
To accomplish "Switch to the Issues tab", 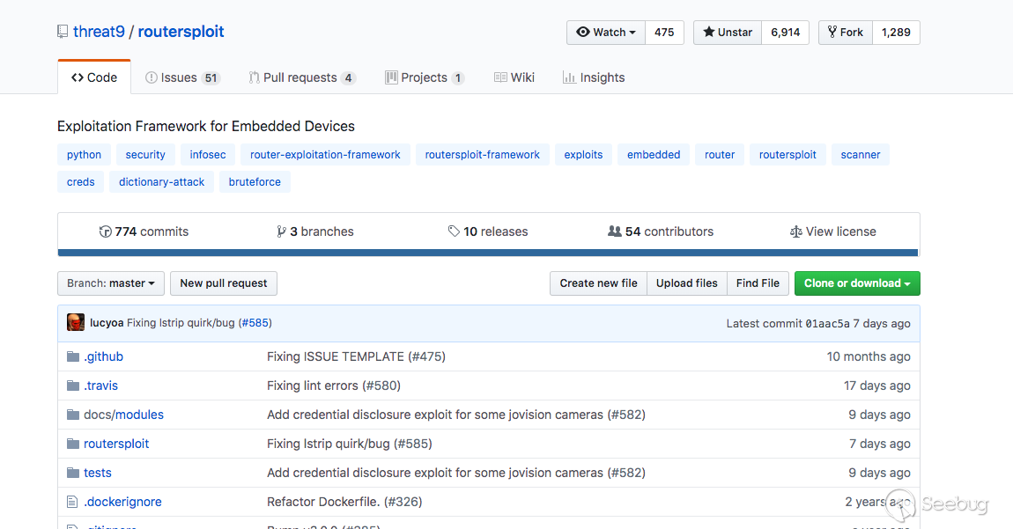I will (183, 77).
